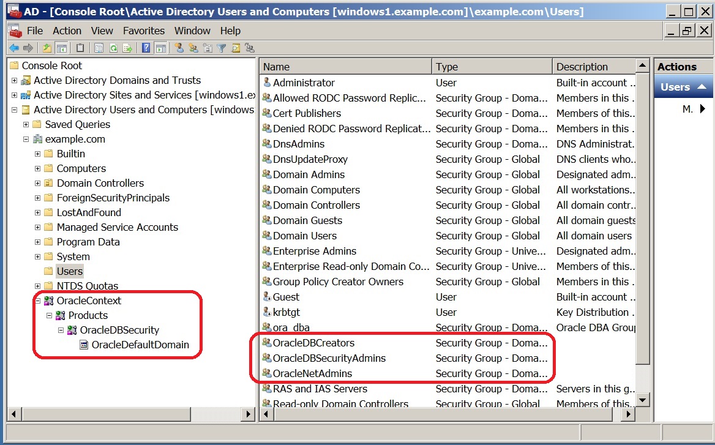
Task: Select OracleDefaultDomain in the tree
Action: pyautogui.click(x=140, y=345)
